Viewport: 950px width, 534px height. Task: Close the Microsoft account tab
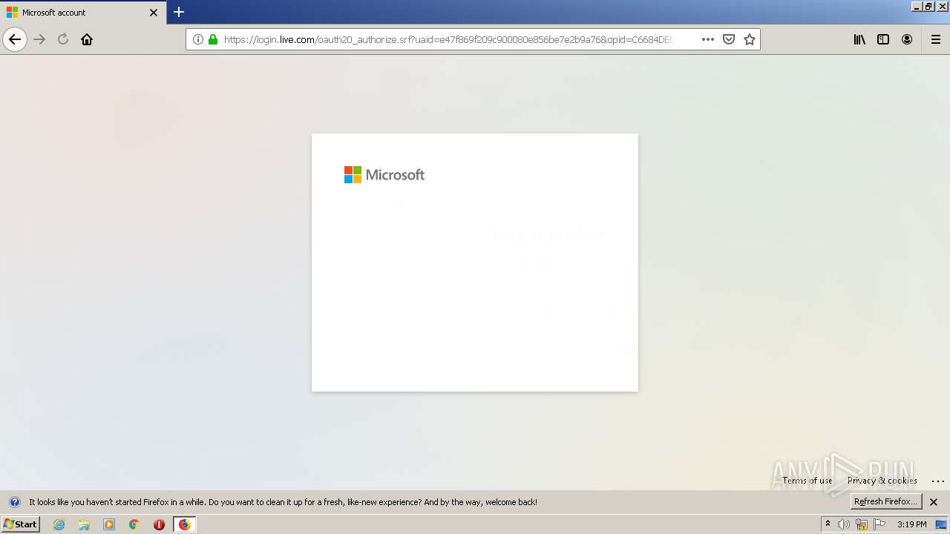tap(154, 13)
